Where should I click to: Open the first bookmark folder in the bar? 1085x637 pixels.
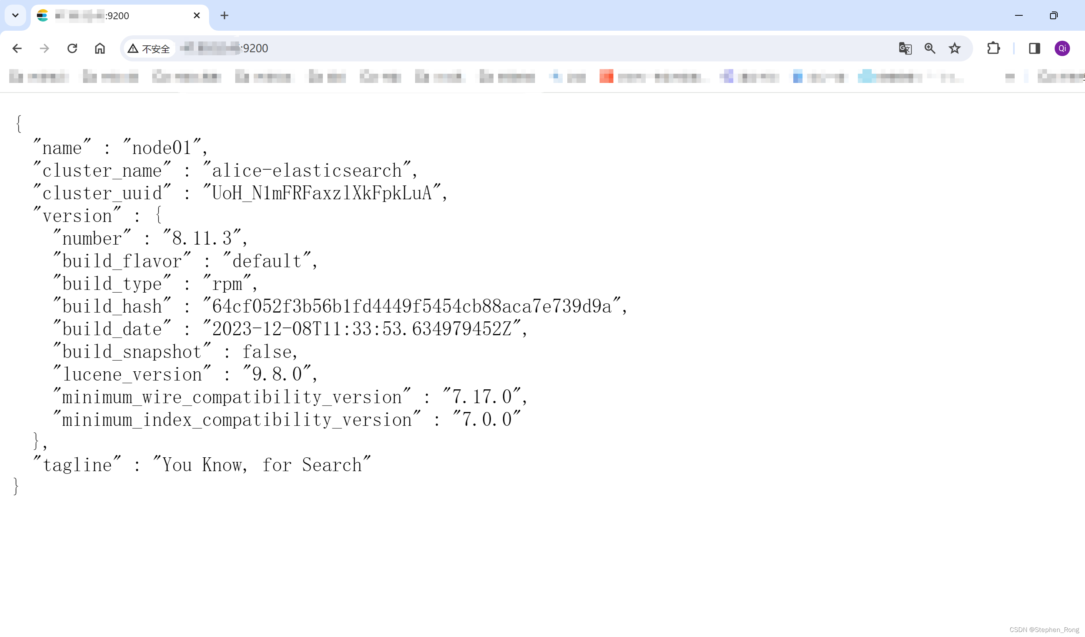coord(39,77)
